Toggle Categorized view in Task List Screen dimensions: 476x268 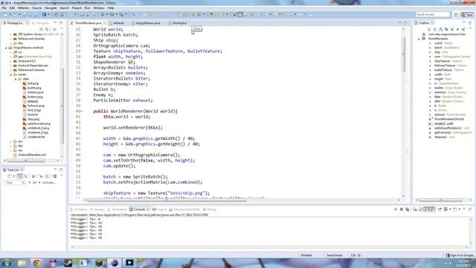[20, 176]
